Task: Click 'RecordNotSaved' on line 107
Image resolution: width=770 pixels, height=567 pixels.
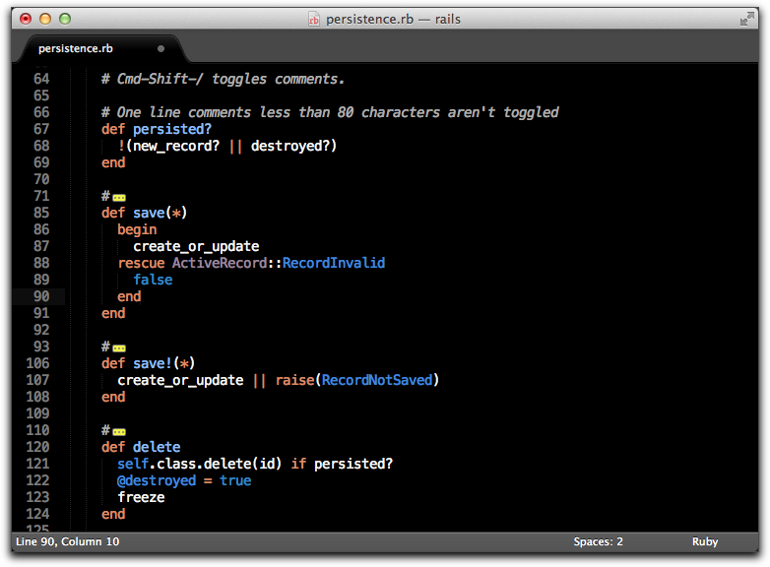Action: click(377, 380)
